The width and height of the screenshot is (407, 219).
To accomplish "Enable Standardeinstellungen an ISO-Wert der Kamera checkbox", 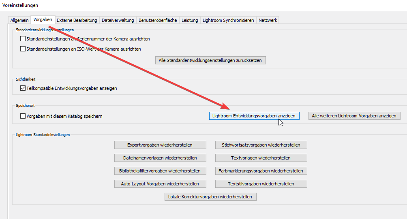I will (x=23, y=49).
